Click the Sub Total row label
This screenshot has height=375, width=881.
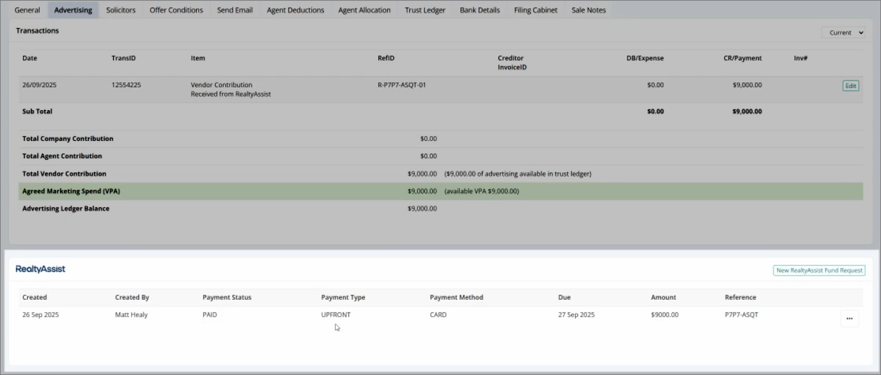point(37,111)
